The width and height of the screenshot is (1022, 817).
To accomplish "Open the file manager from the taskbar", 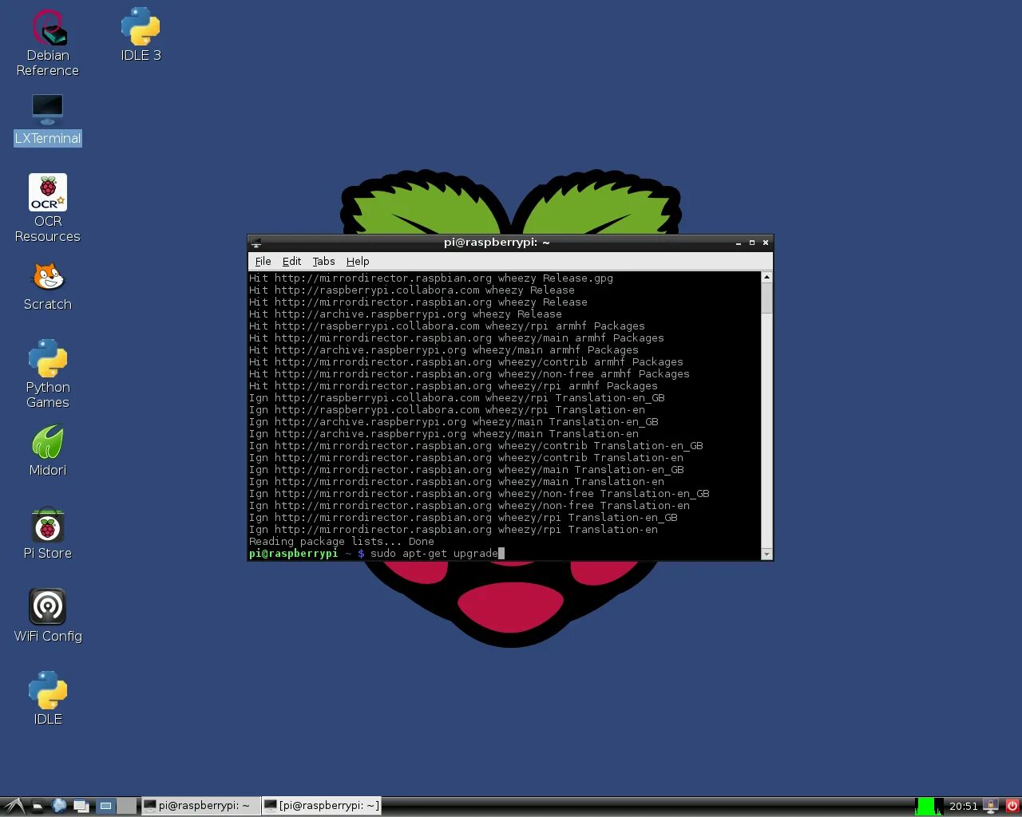I will 37,806.
